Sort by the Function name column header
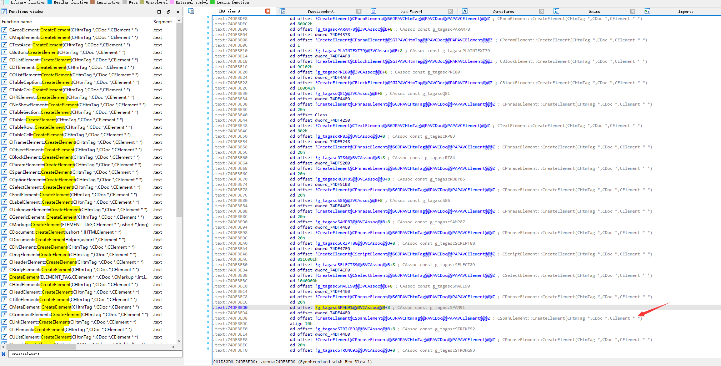This screenshot has width=721, height=366. click(x=76, y=21)
